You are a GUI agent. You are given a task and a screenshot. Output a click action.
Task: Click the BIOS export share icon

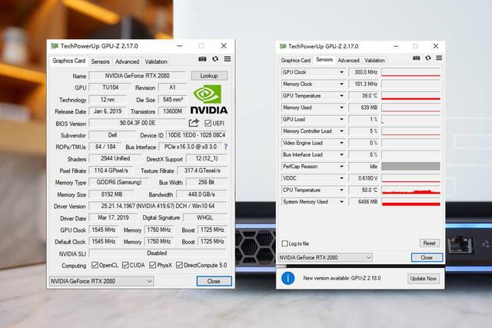[194, 123]
